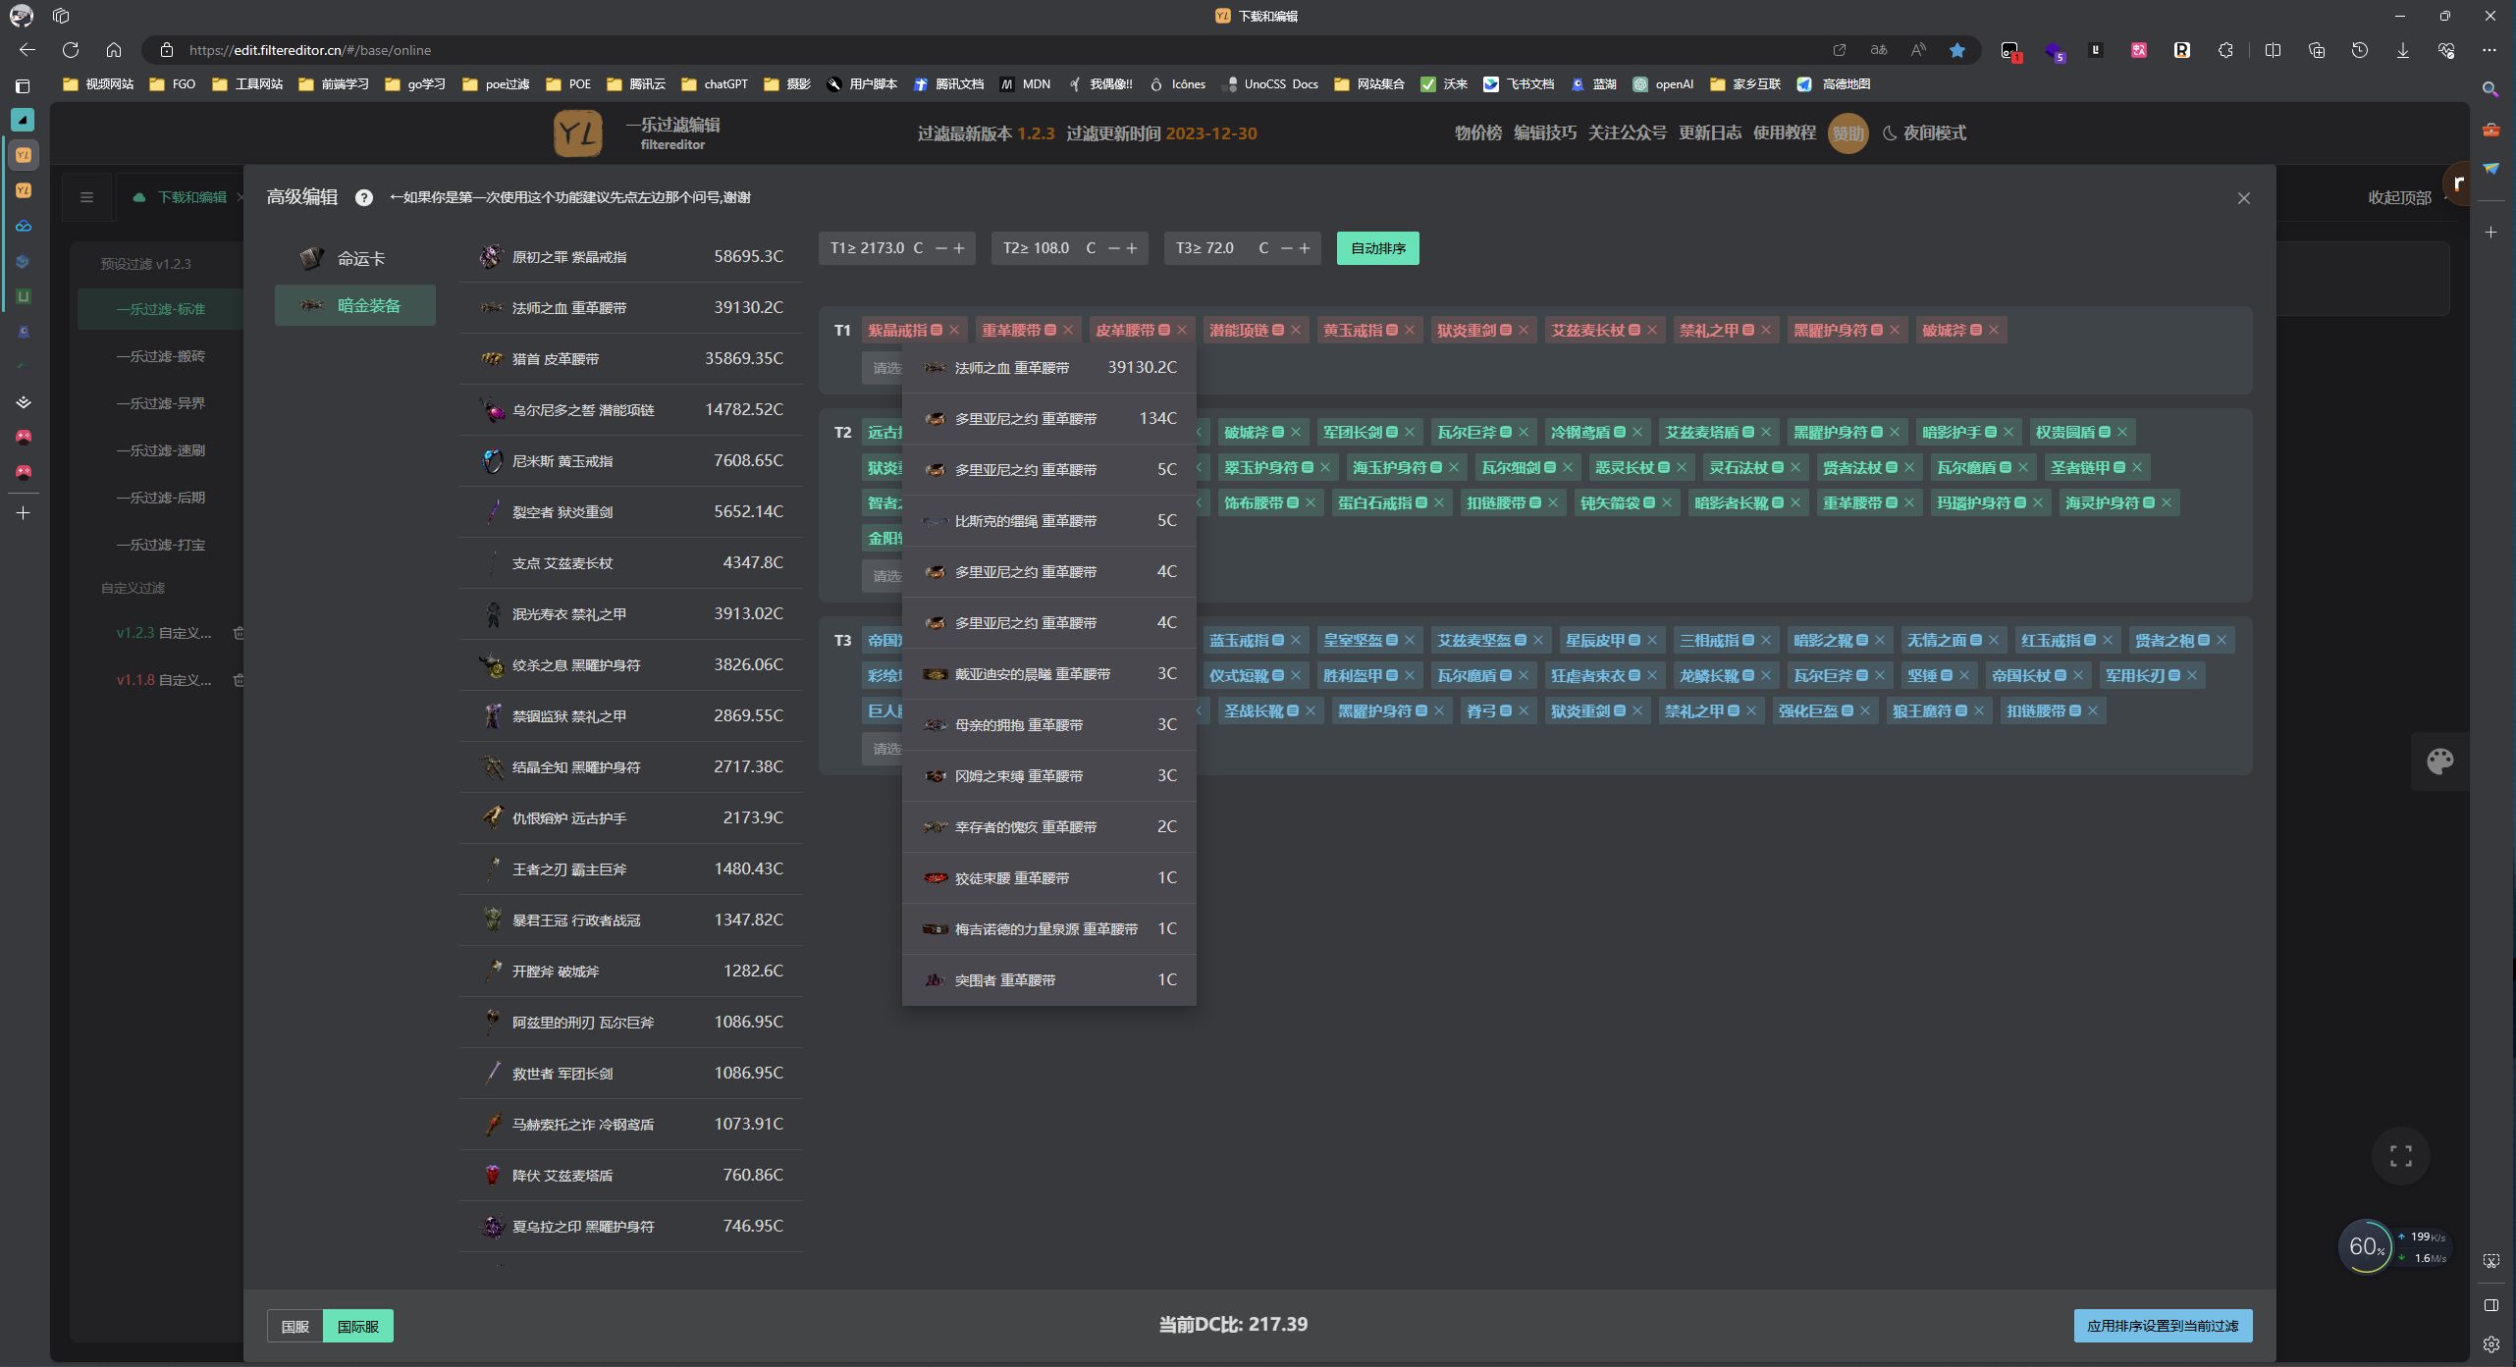Delete the v1.2.3 custom filter via trash icon
Viewport: 2516px width, 1367px height.
point(239,633)
